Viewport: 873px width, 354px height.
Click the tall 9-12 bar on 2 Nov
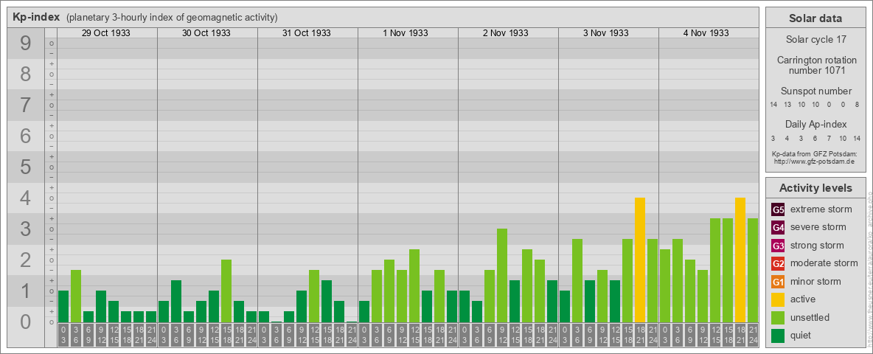coord(502,276)
